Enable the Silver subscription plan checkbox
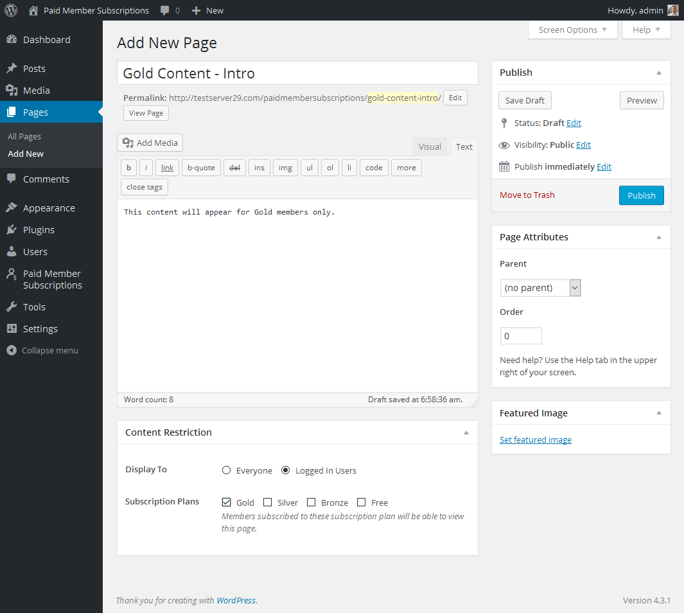The width and height of the screenshot is (684, 613). (267, 502)
